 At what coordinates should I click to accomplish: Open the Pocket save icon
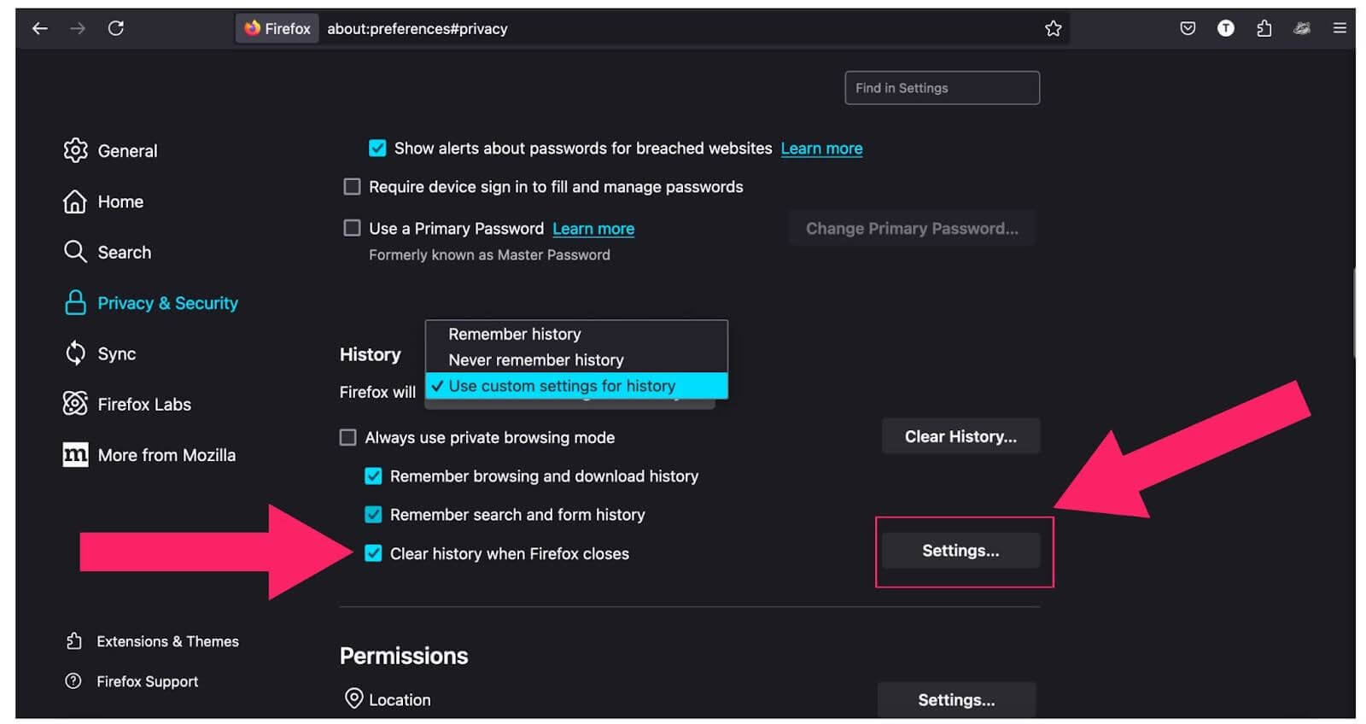(1188, 28)
